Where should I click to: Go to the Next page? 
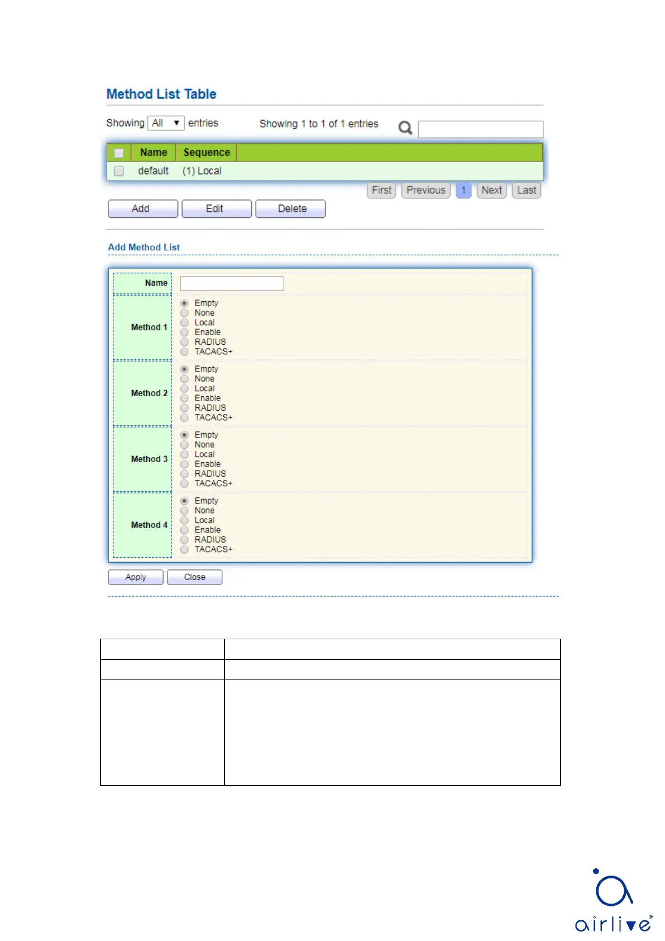(491, 191)
